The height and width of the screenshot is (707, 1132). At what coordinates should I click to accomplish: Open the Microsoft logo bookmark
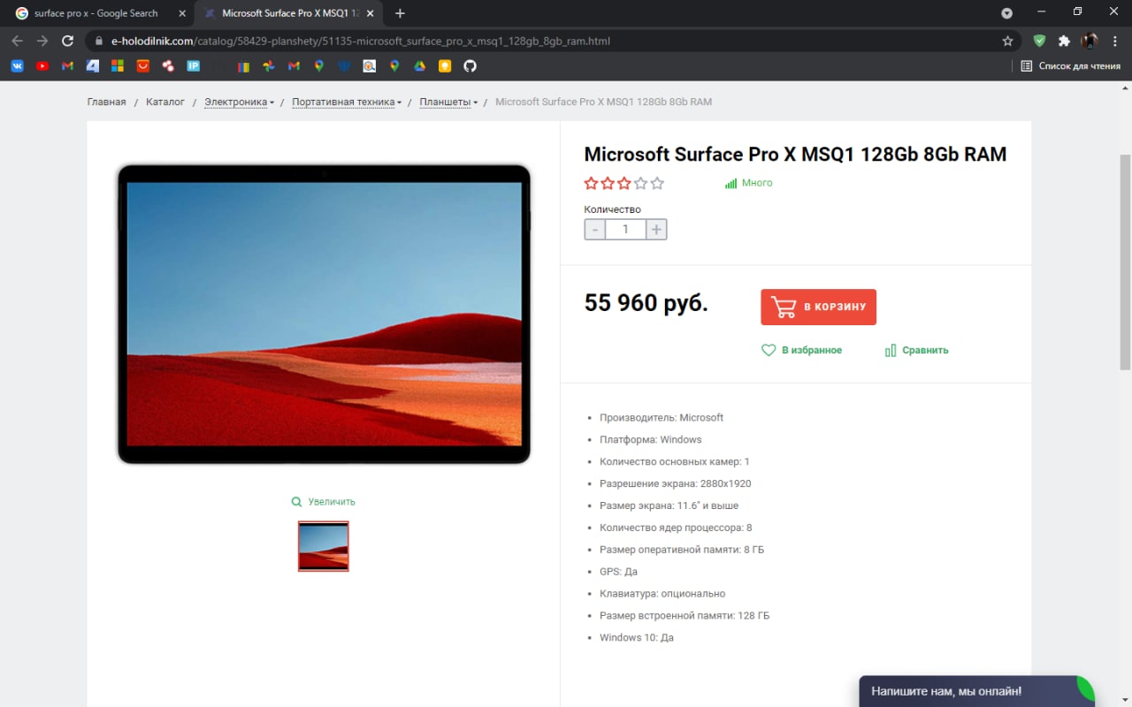point(118,66)
